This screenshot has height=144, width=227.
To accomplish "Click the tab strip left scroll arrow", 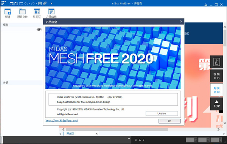I will click(60, 134).
